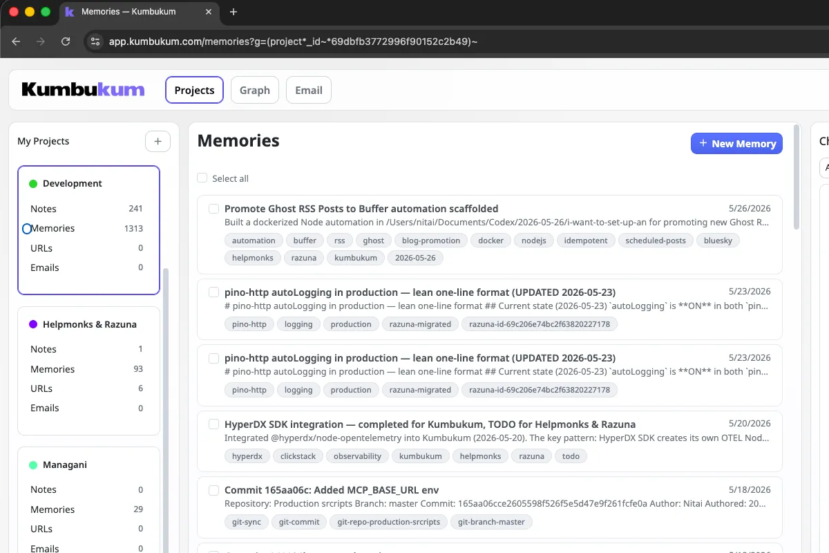Click the docker tag
829x553 pixels.
[491, 241]
